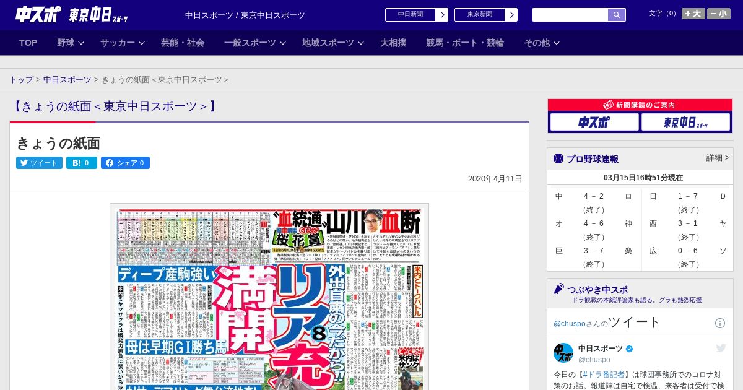Viewport: 743px width, 390px height.
Task: Expand the 地域スポーツ menu chevron
Action: 361,43
